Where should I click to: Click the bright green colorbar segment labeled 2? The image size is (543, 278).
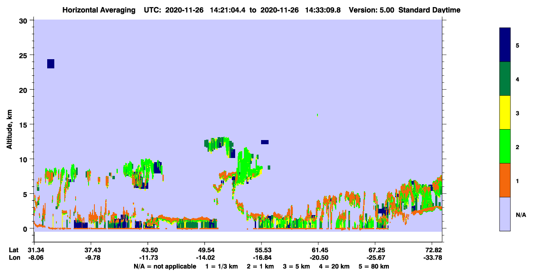pyautogui.click(x=505, y=146)
